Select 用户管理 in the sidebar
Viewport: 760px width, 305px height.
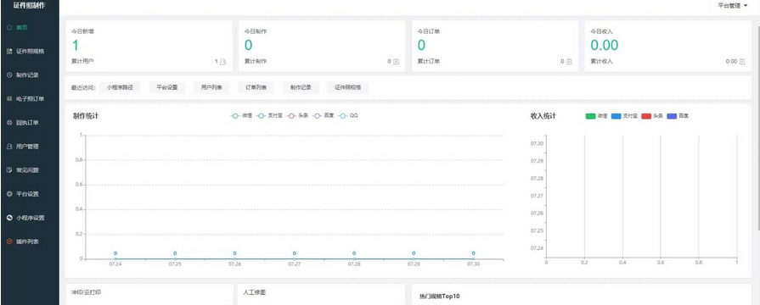pos(30,147)
